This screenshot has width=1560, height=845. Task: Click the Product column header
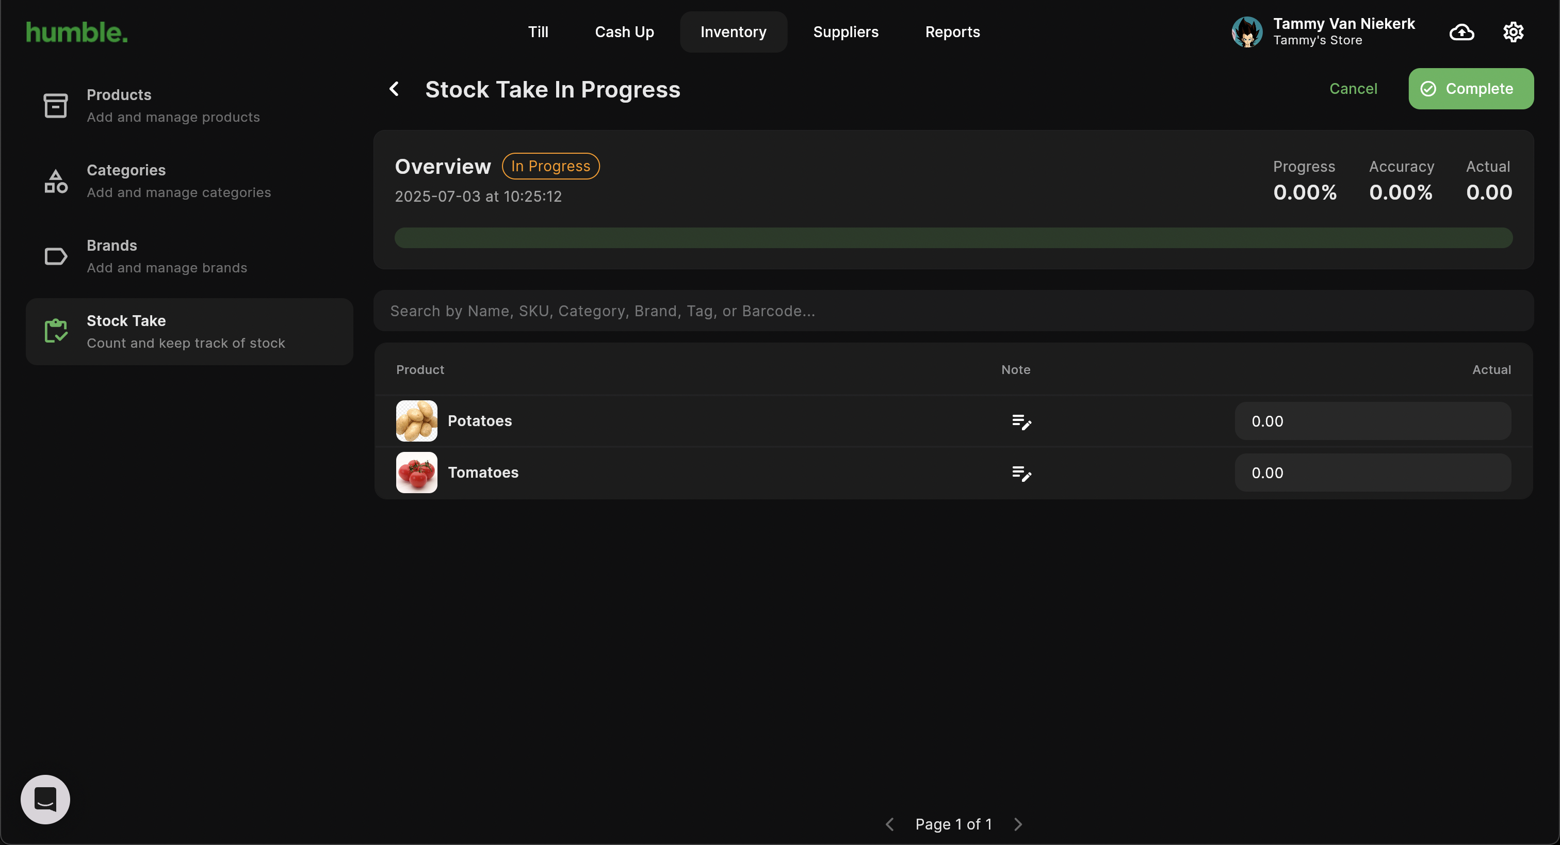[x=420, y=369]
